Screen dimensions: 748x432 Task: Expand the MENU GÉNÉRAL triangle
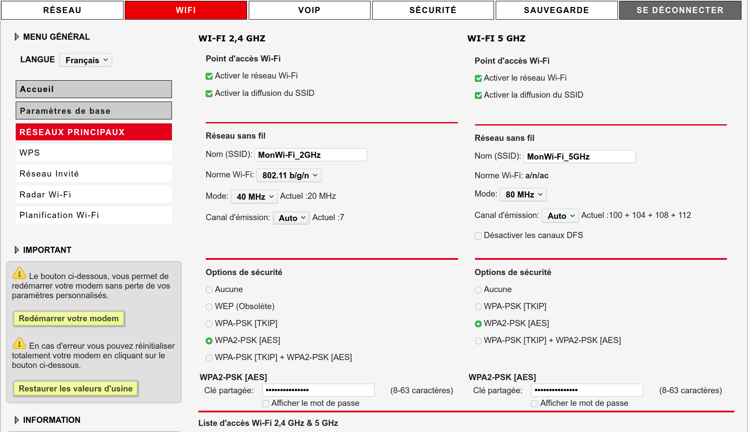(x=17, y=37)
